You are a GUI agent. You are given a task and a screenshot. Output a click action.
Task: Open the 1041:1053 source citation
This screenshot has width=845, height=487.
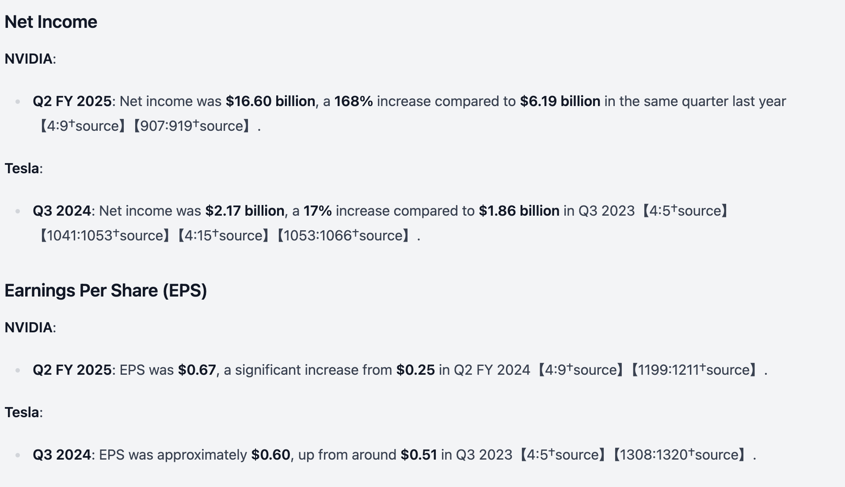tap(104, 236)
